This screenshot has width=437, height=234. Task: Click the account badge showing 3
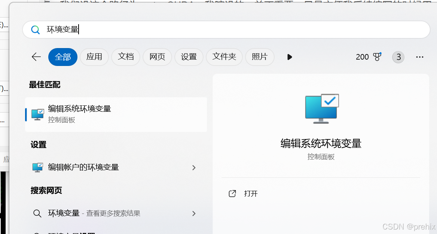tap(398, 57)
